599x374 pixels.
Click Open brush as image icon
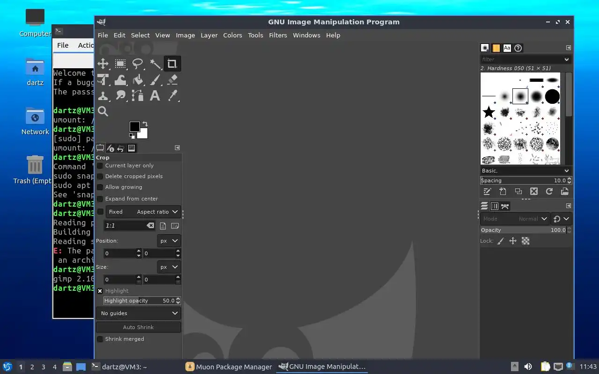pos(564,191)
